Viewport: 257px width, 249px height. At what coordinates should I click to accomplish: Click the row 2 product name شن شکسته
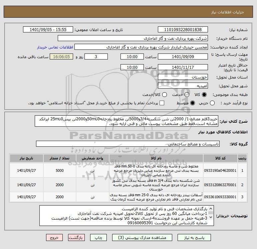click(x=156, y=185)
